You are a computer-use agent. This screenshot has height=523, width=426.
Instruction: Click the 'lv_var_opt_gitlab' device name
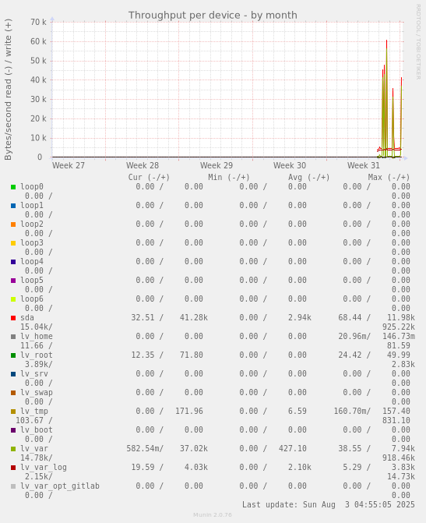point(60,486)
